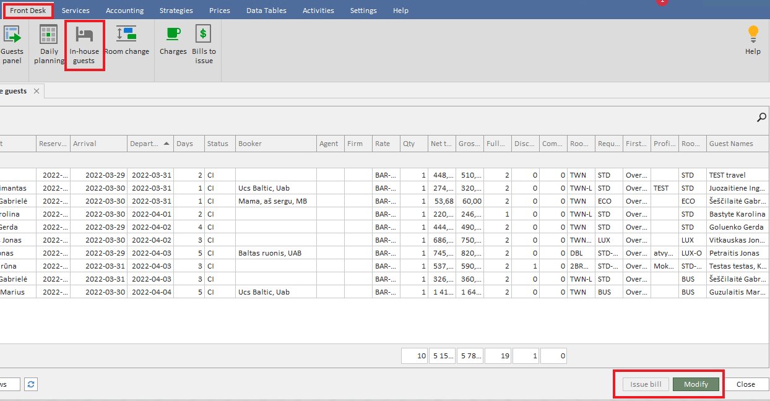Open the Services menu
The width and height of the screenshot is (770, 401).
coord(76,11)
